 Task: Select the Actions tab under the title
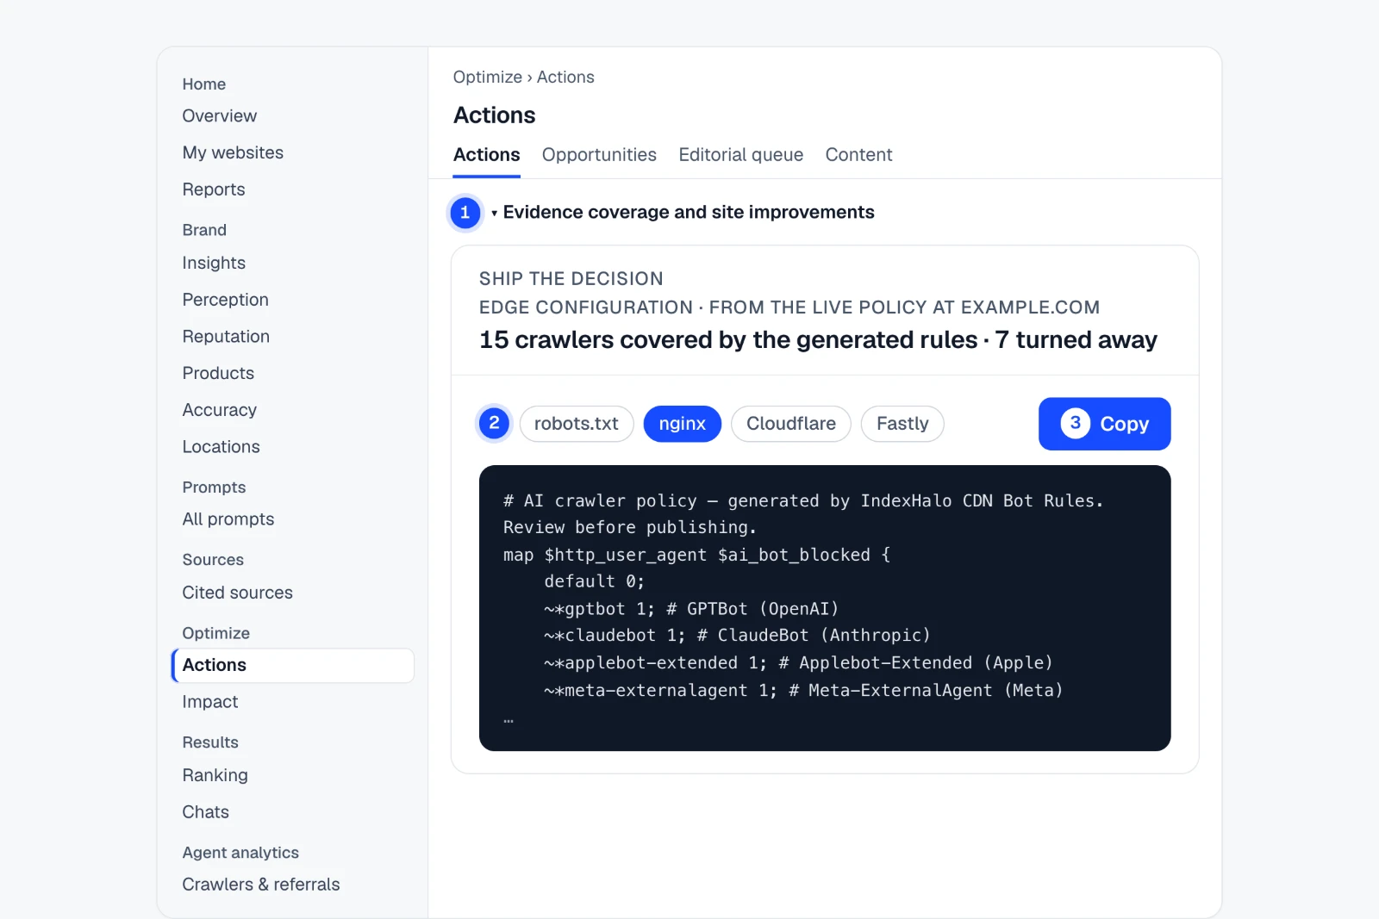tap(486, 155)
